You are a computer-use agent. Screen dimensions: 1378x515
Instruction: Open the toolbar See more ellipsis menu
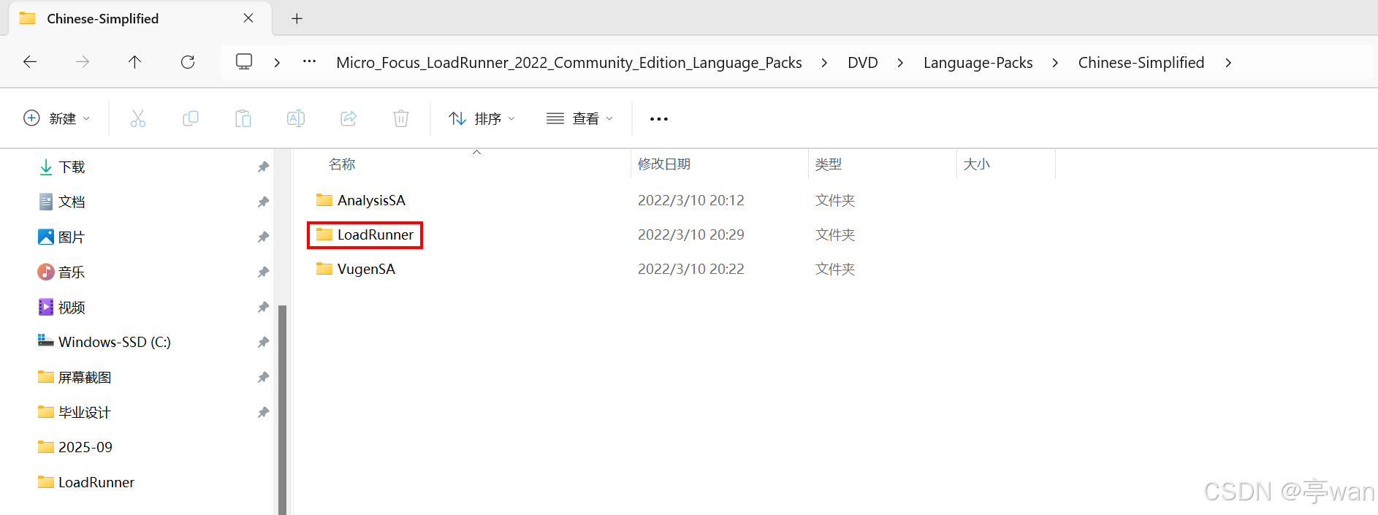tap(659, 119)
